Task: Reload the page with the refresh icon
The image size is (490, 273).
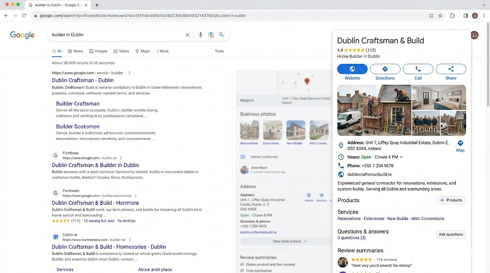Action: 24,16
